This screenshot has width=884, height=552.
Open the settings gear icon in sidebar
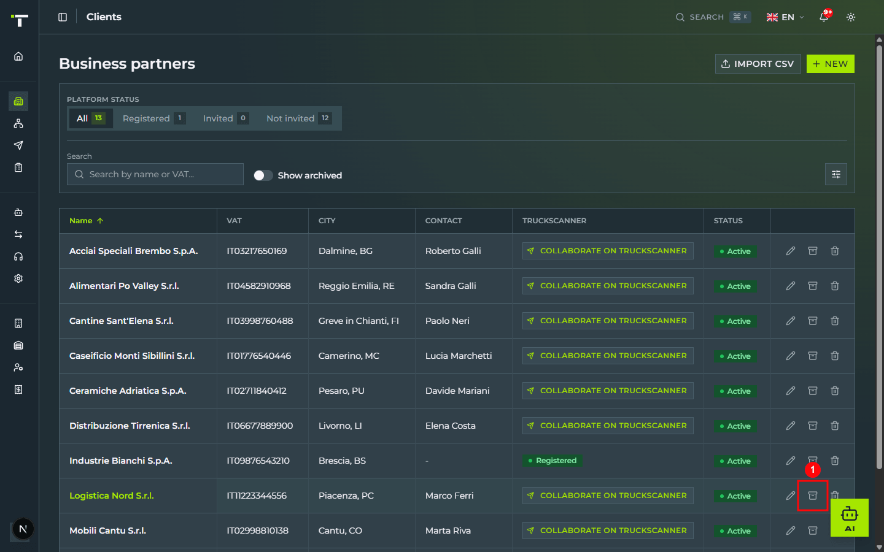click(x=18, y=278)
